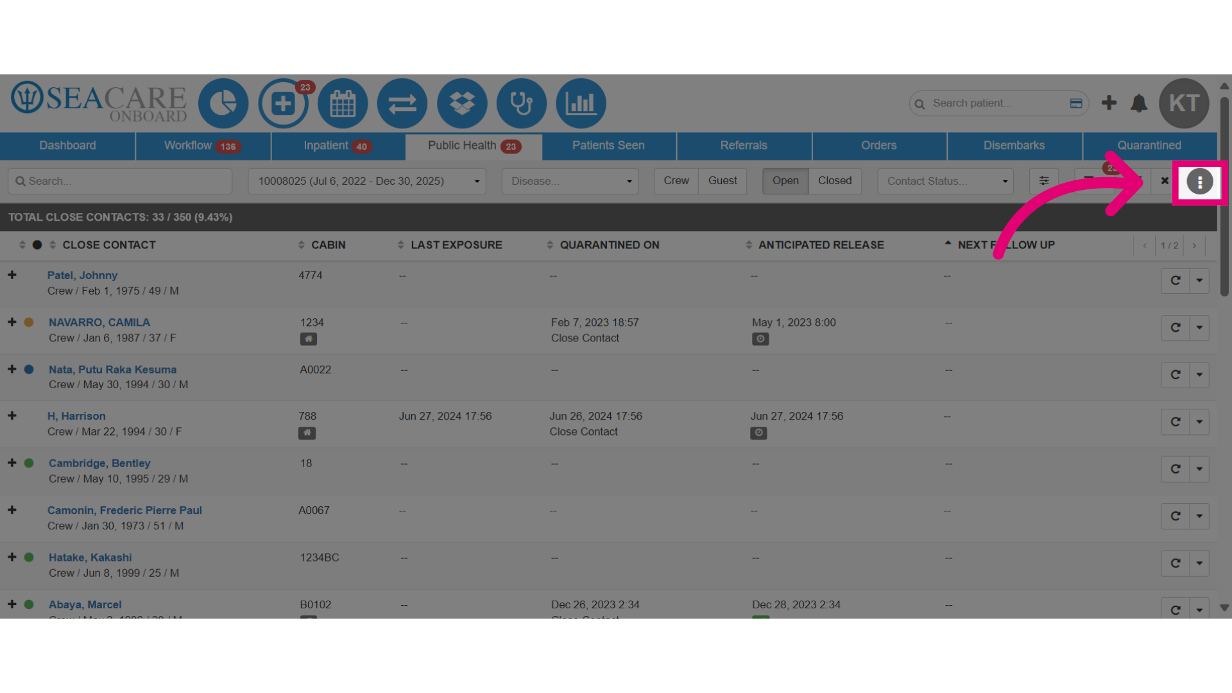Viewport: 1232px width, 693px height.
Task: Switch to the Referrals tab
Action: (x=744, y=146)
